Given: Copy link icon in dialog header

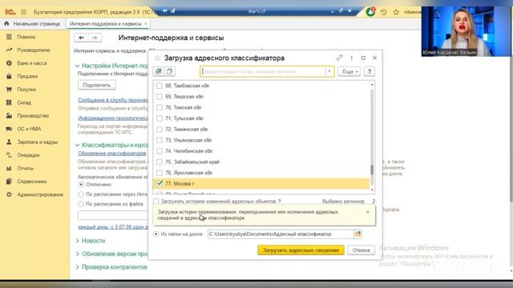Looking at the screenshot, I should [339, 58].
